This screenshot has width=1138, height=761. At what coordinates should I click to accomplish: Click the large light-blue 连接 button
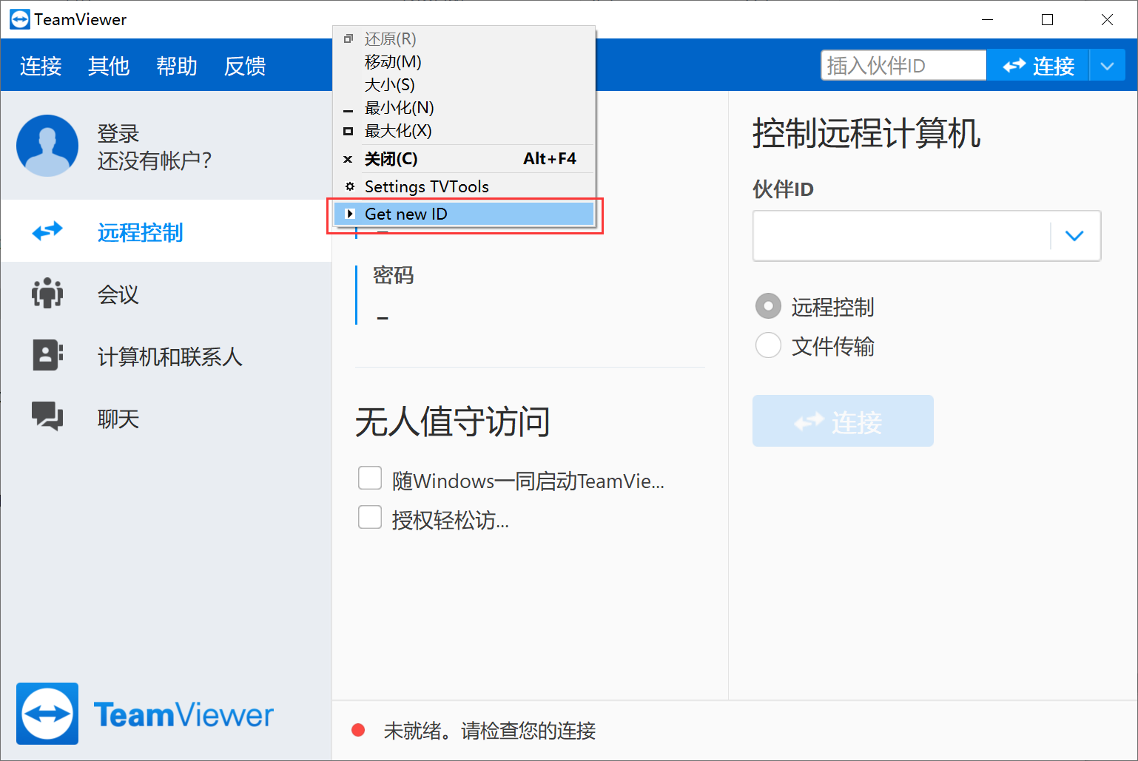coord(843,421)
